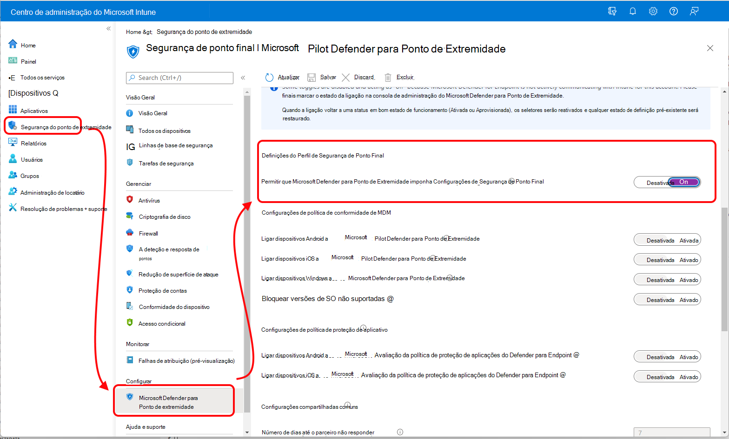Click the Home breadcrumb link
This screenshot has height=439, width=729.
(133, 32)
